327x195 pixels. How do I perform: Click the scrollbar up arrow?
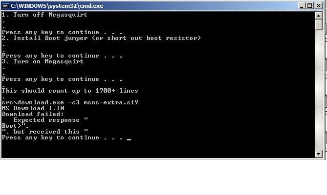tap(318, 16)
